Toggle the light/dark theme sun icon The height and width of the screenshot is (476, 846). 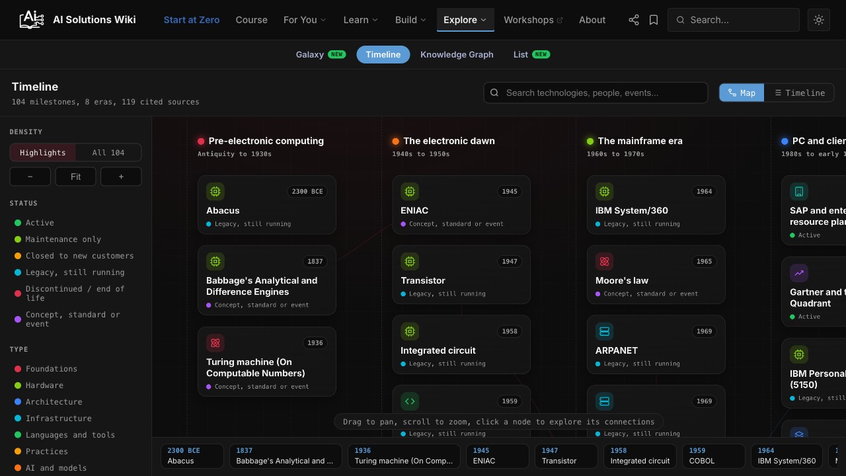pos(819,20)
